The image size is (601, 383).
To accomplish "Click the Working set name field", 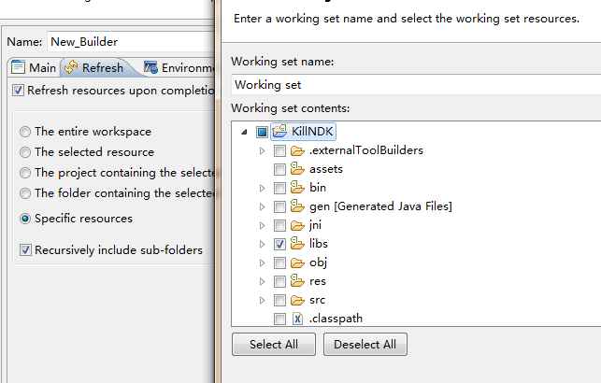I will (411, 84).
